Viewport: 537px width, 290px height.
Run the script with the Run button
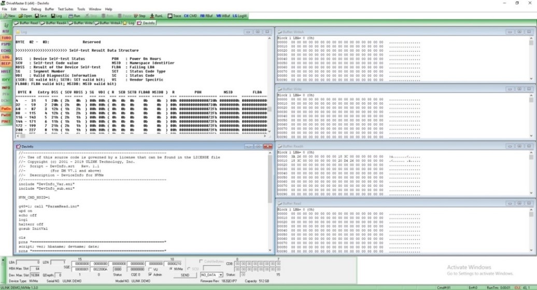click(74, 16)
